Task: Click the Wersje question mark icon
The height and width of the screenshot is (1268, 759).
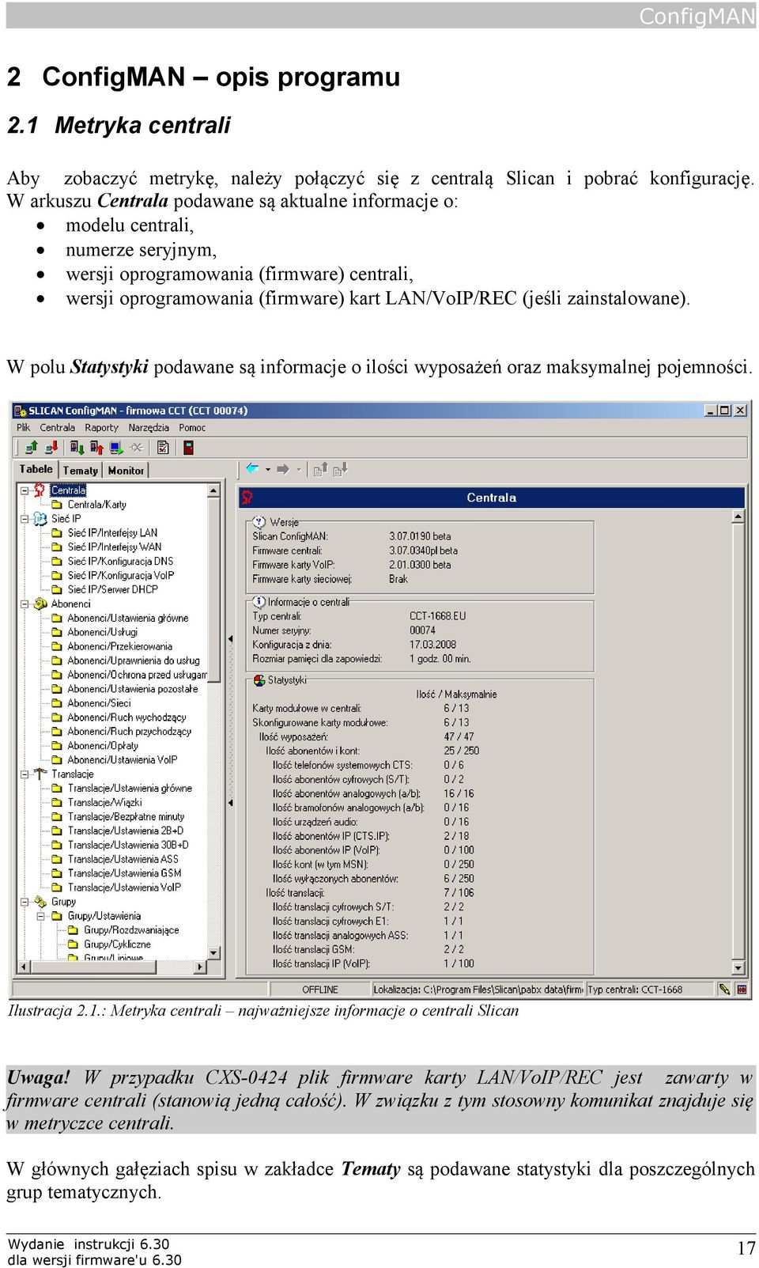Action: [259, 522]
